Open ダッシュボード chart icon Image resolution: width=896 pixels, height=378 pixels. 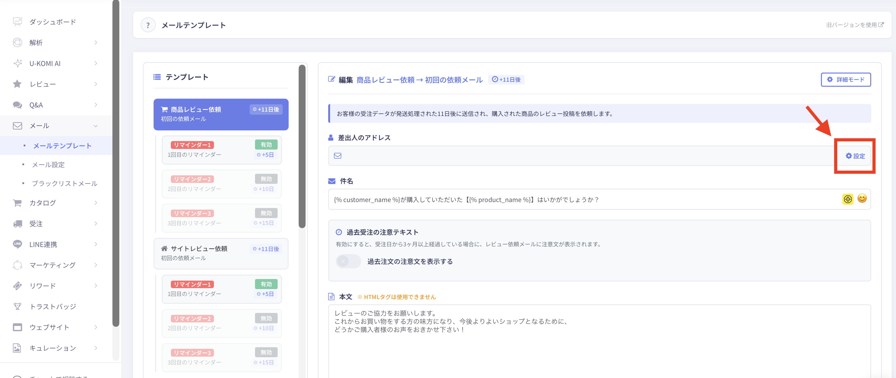17,22
